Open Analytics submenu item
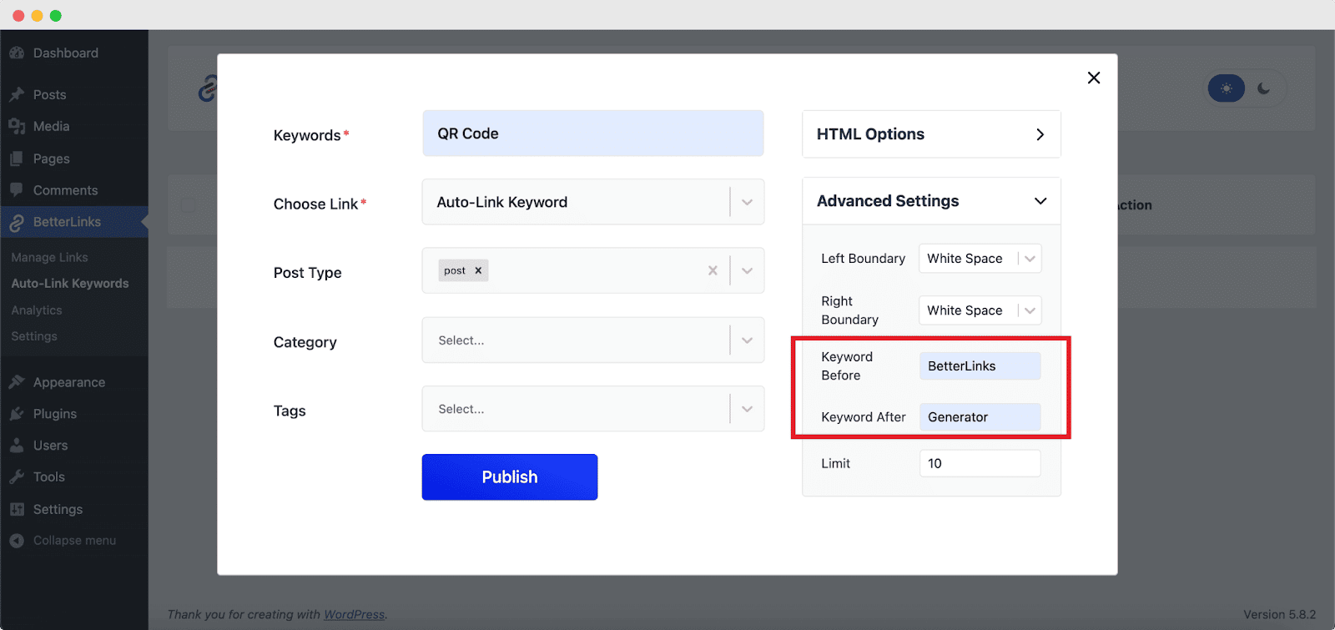 coord(37,310)
